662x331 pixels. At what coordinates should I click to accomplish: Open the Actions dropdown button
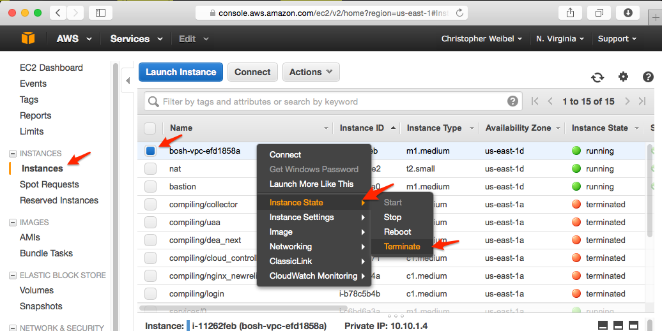tap(311, 72)
